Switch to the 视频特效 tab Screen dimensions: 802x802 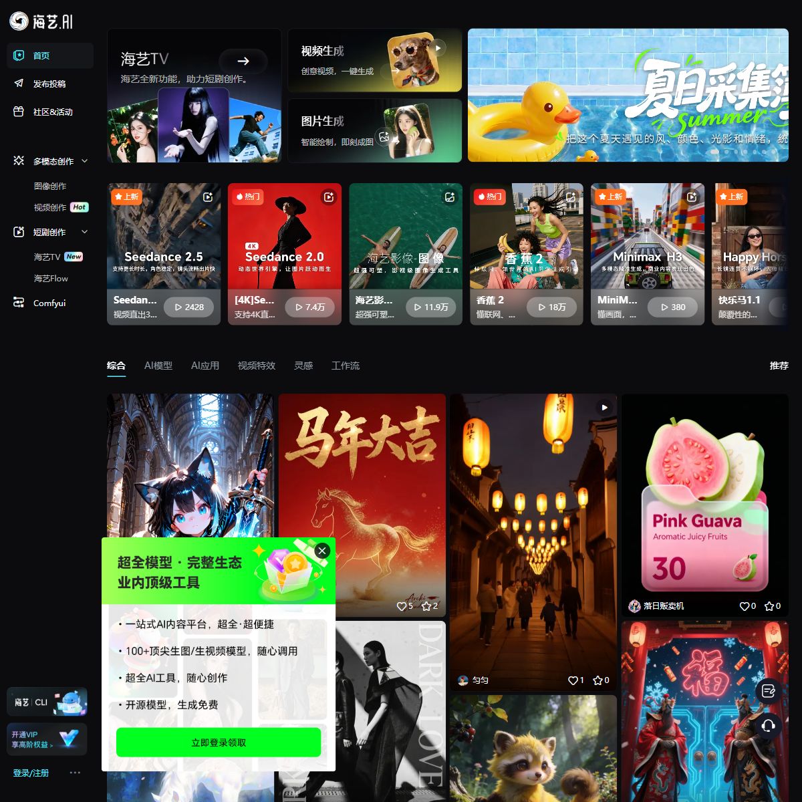[x=257, y=366]
